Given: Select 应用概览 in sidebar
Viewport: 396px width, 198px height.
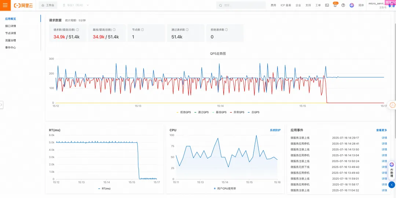Looking at the screenshot, I should tap(11, 19).
